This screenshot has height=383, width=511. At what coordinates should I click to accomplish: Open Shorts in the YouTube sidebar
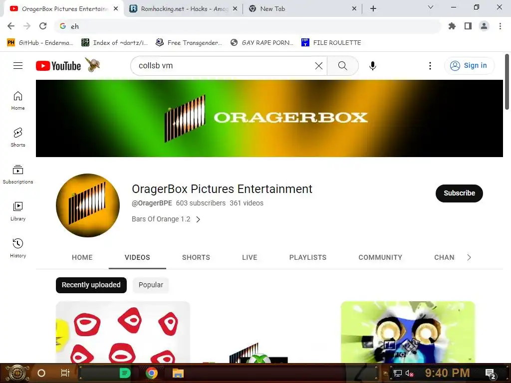point(18,138)
